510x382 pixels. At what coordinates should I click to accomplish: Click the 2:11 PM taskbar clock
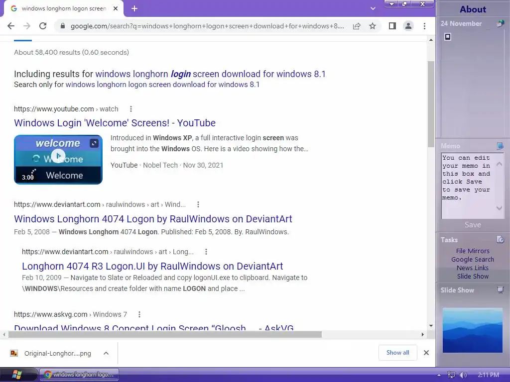[488, 375]
